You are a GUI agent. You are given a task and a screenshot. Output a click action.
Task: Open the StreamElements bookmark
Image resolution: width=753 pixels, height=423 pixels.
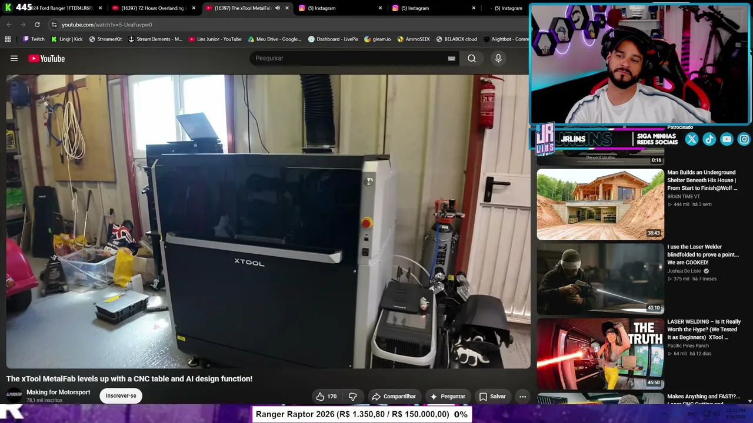coord(155,39)
